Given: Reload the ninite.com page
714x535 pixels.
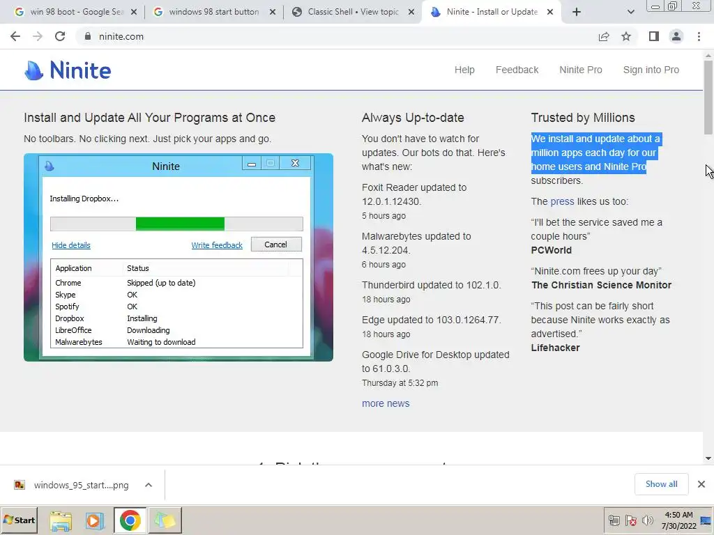Looking at the screenshot, I should click(x=60, y=36).
